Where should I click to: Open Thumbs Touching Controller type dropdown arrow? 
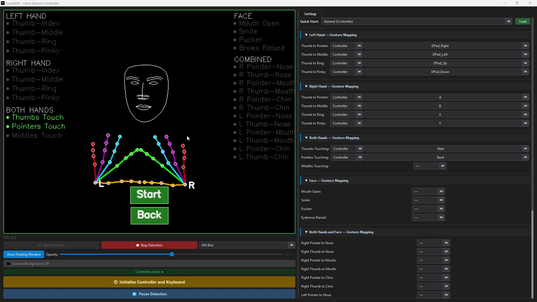pos(360,149)
